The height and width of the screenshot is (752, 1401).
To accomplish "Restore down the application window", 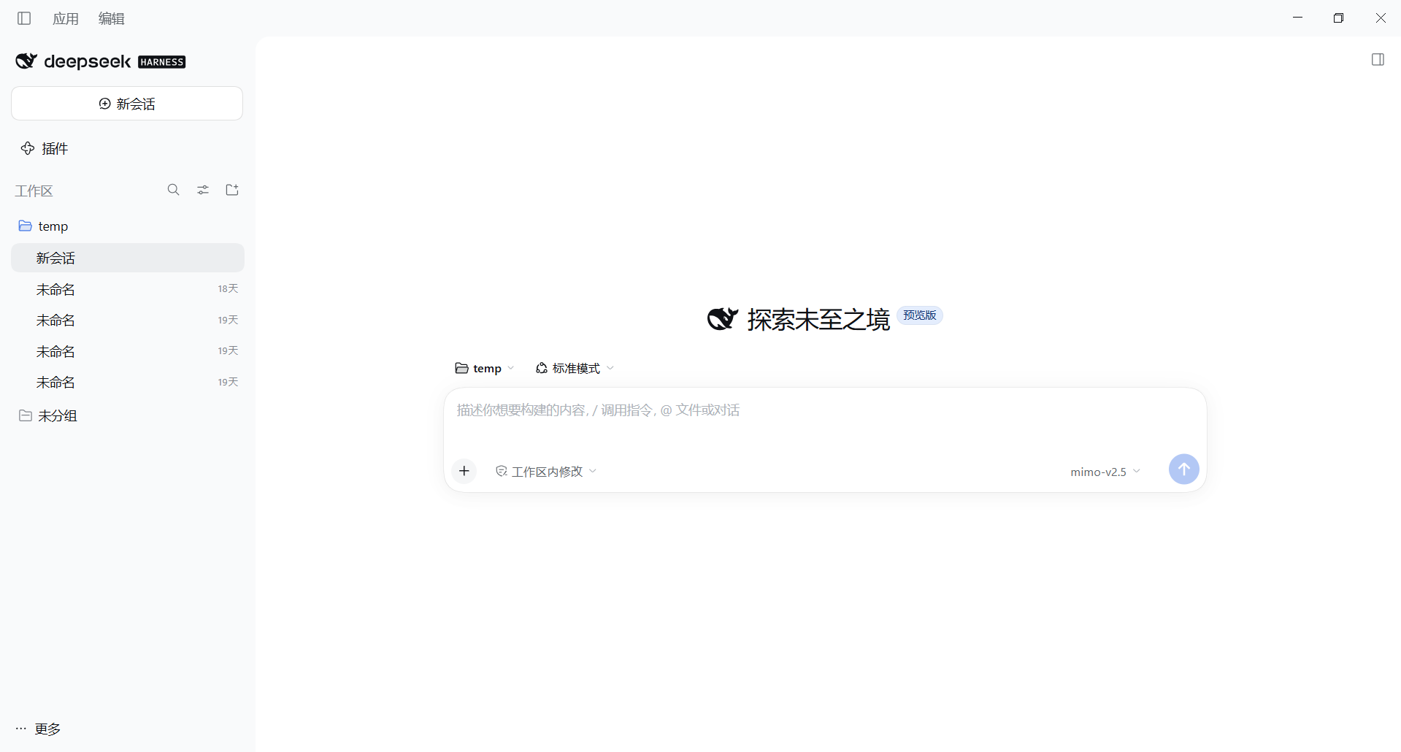I will point(1338,18).
